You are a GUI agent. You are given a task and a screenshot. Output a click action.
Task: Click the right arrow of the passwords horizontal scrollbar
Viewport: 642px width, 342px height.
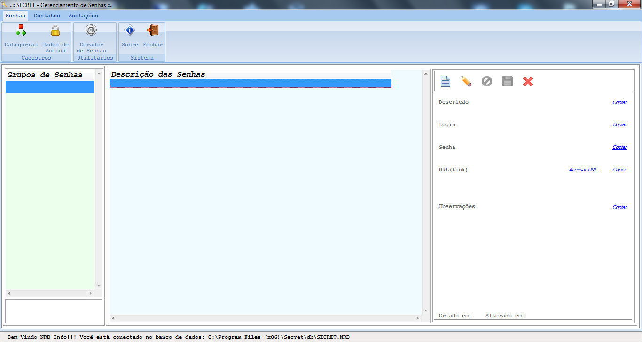418,319
